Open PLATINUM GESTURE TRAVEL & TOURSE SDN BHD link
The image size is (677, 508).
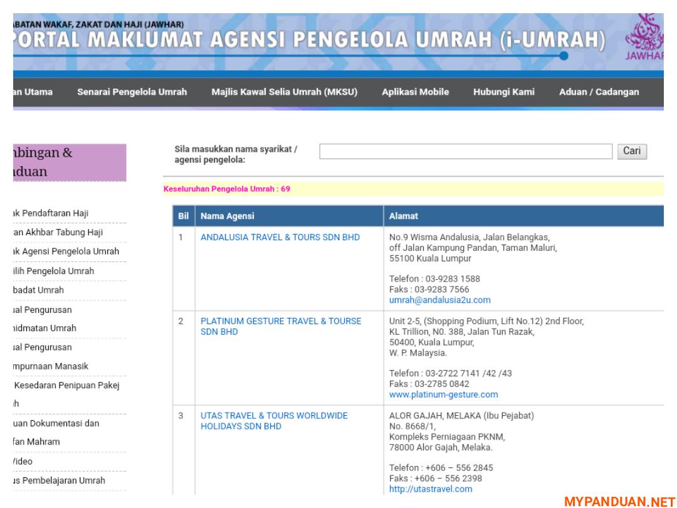[x=281, y=327]
